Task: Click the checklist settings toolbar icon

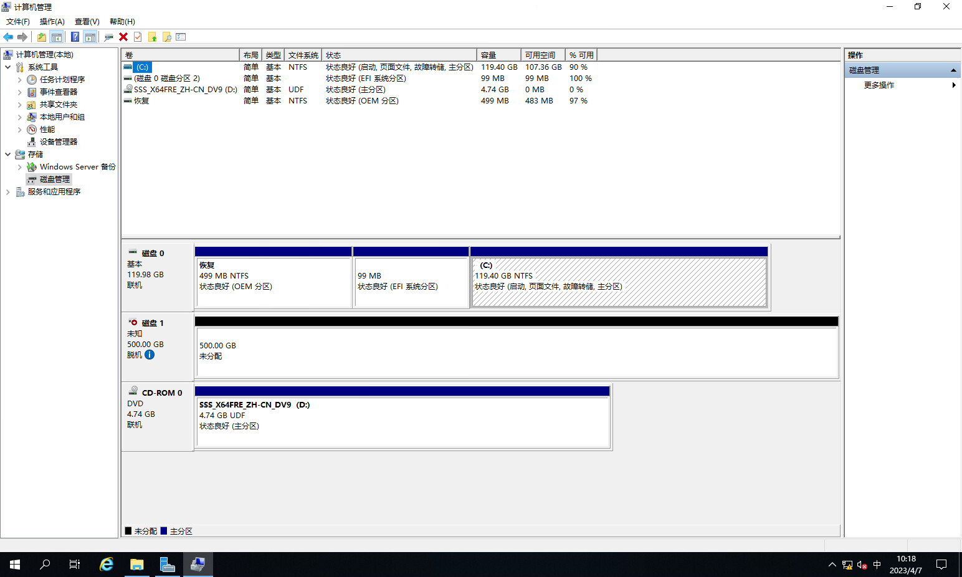Action: coord(181,37)
